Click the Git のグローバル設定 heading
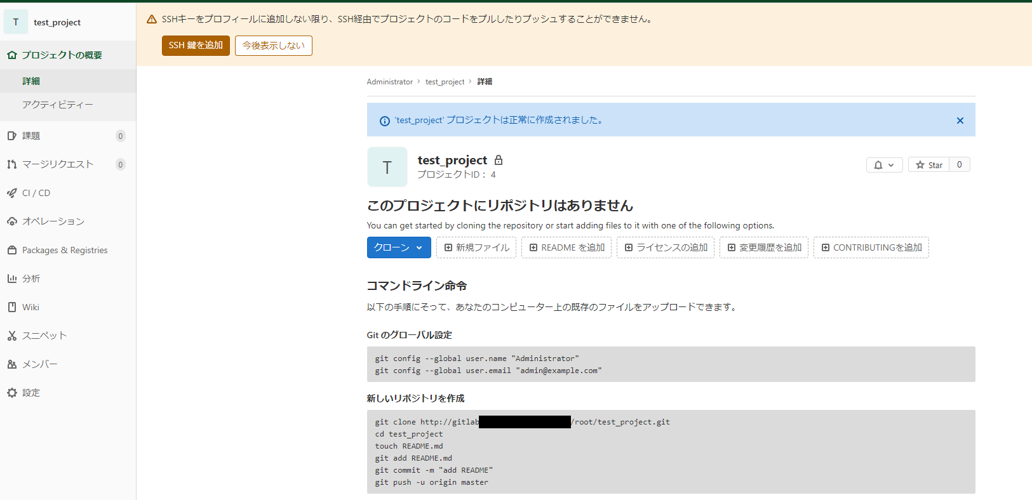Screen dimensions: 1032x500 pyautogui.click(x=409, y=335)
